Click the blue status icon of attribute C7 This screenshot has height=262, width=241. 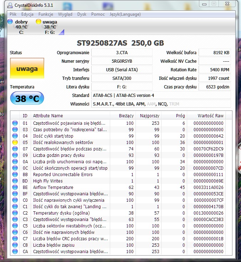[15, 238]
